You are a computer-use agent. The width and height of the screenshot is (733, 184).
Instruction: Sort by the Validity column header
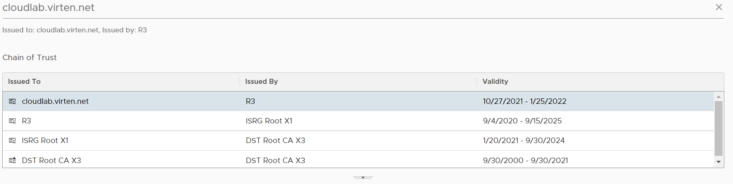click(x=495, y=82)
